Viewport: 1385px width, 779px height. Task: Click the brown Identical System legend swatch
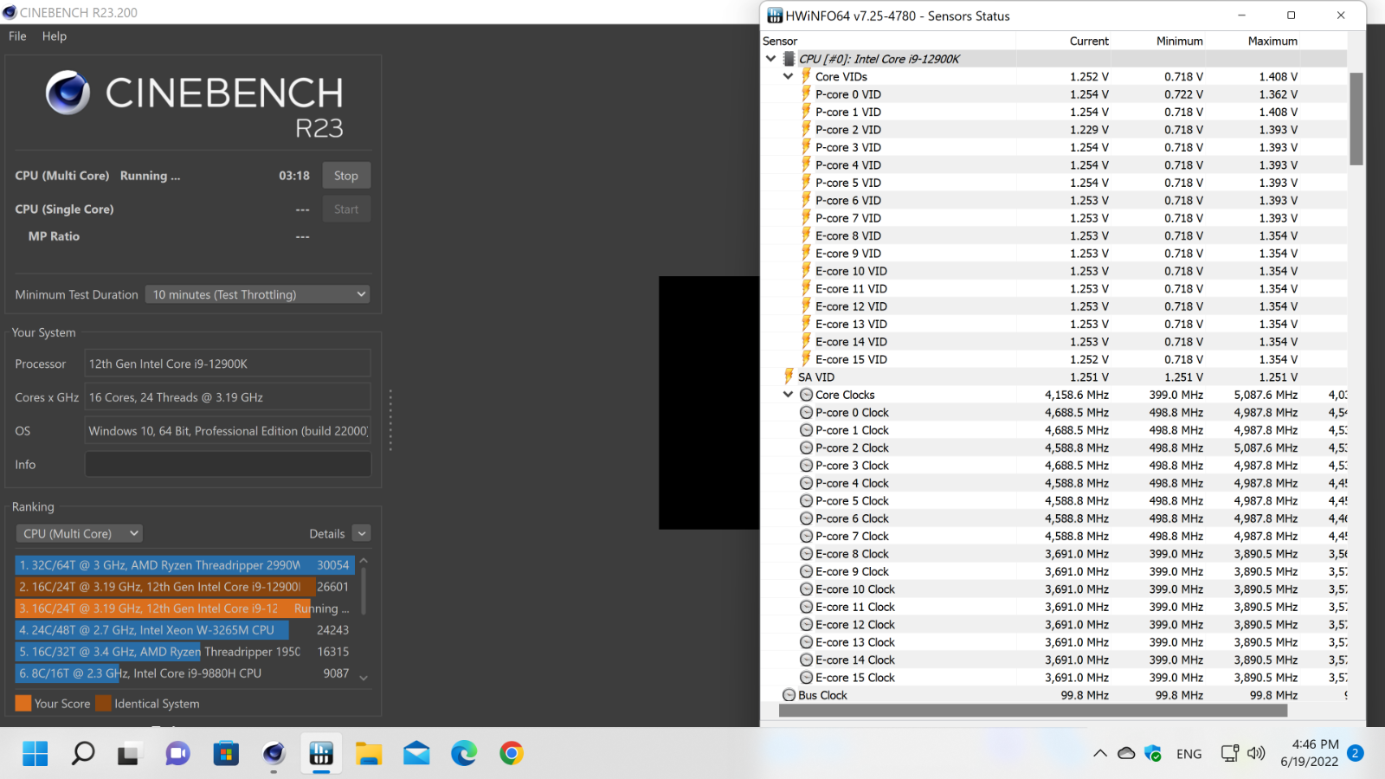click(x=103, y=703)
